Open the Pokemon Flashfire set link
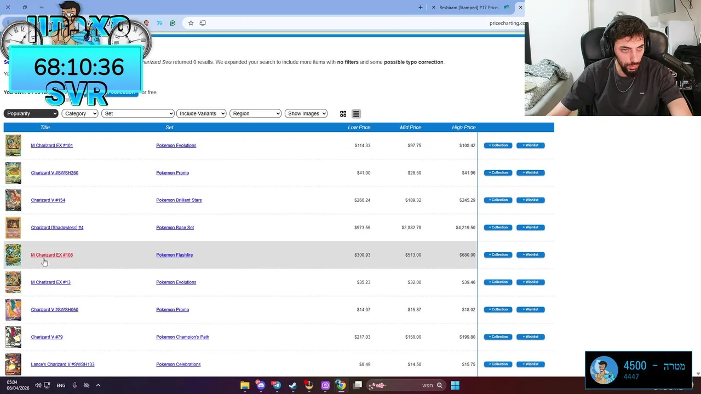The image size is (701, 394). click(x=175, y=255)
